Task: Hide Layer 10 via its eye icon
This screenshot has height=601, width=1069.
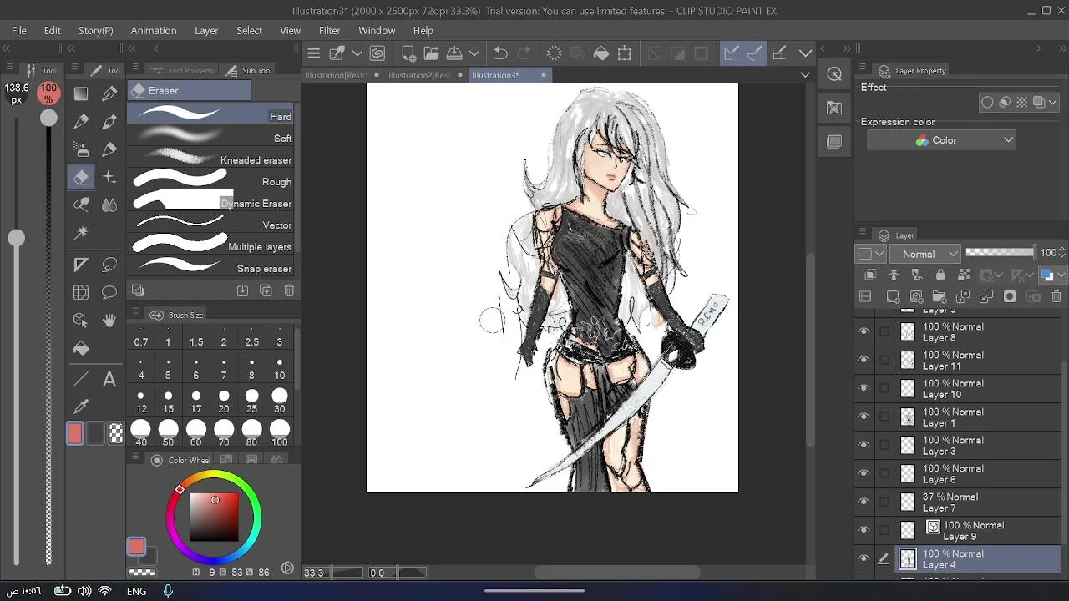Action: tap(864, 388)
